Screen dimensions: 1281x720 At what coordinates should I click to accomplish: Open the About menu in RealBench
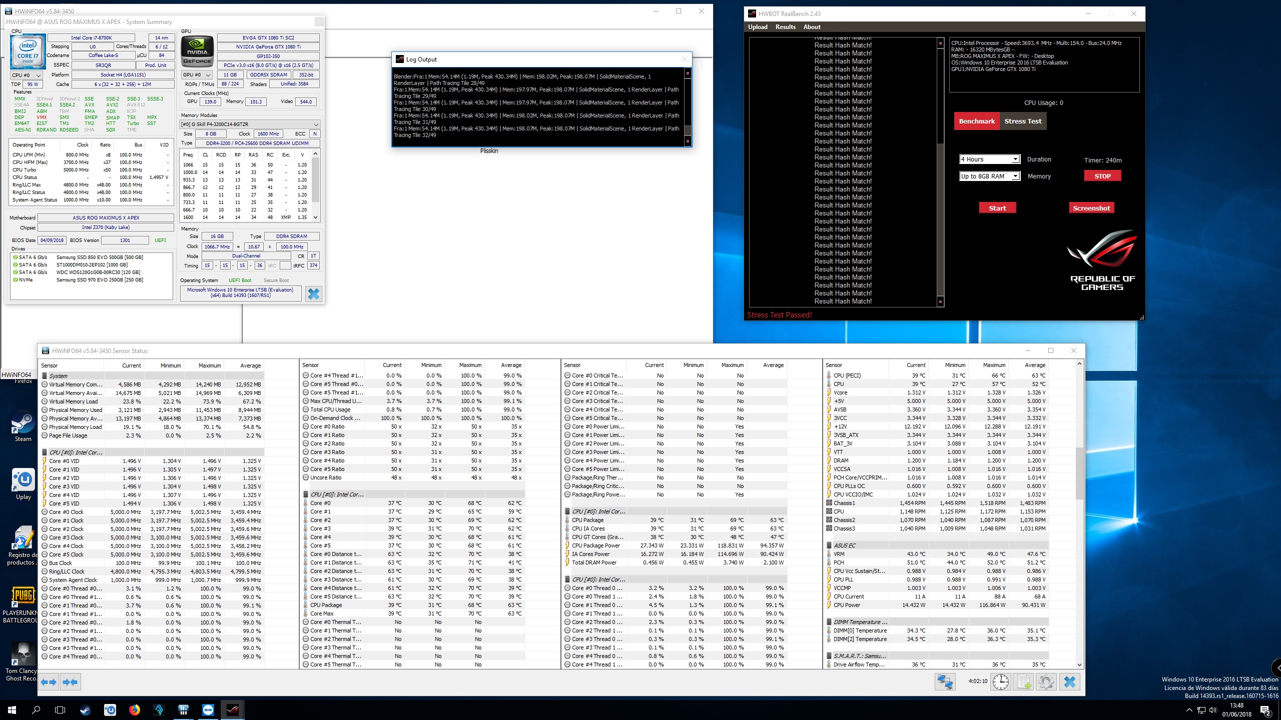point(812,27)
